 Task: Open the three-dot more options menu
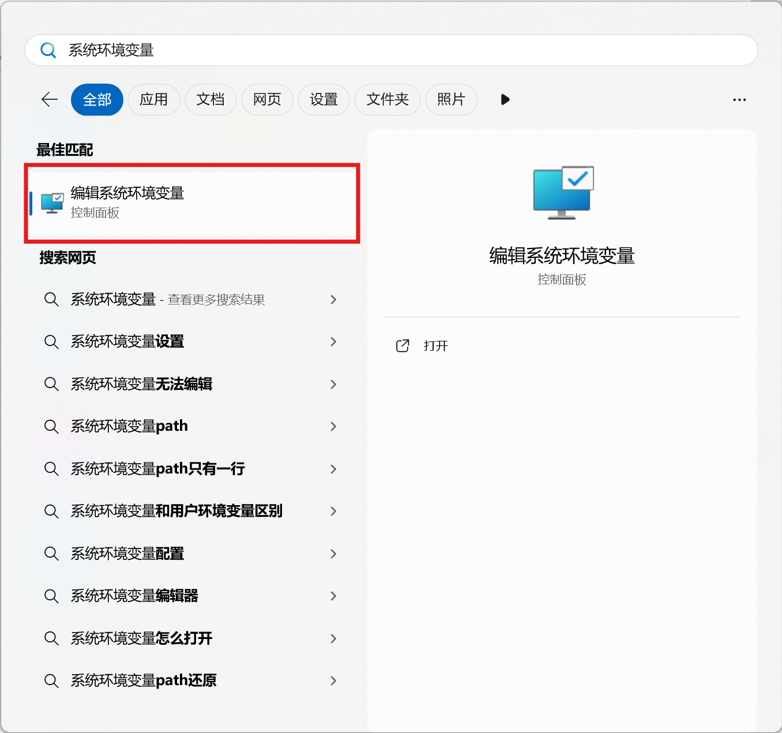tap(739, 100)
